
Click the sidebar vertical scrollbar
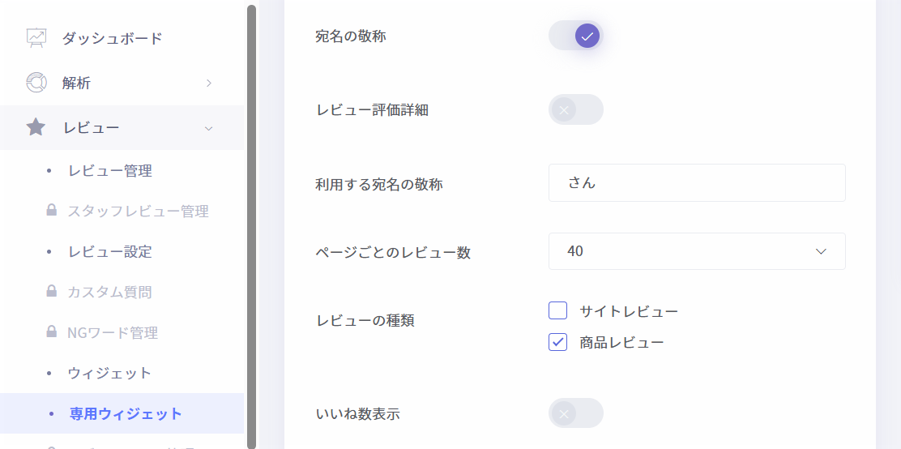pos(251,219)
